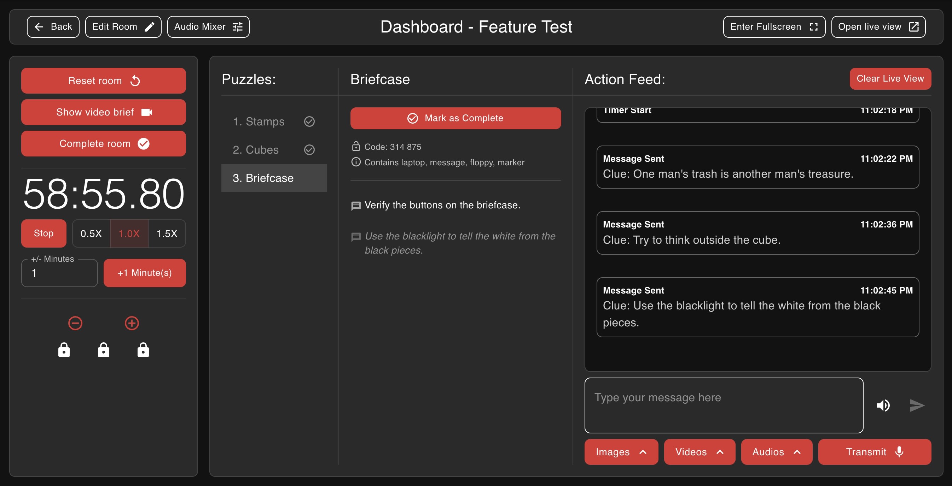The width and height of the screenshot is (952, 486).
Task: Select the 3. Briefcase puzzle item
Action: pos(274,178)
